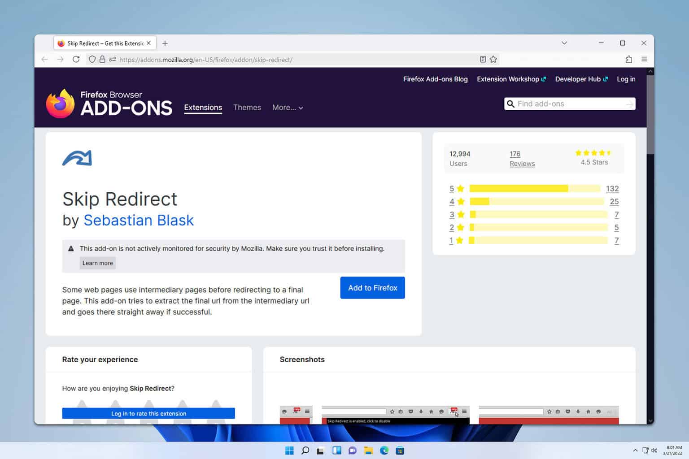Open Microsoft Store from the taskbar
Viewport: 689px width, 459px height.
[400, 450]
